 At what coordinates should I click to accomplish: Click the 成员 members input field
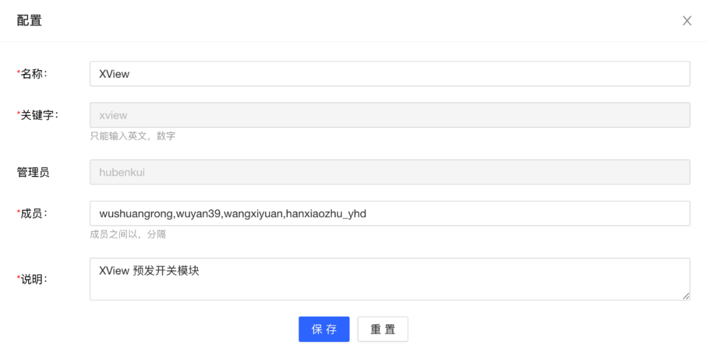click(390, 214)
